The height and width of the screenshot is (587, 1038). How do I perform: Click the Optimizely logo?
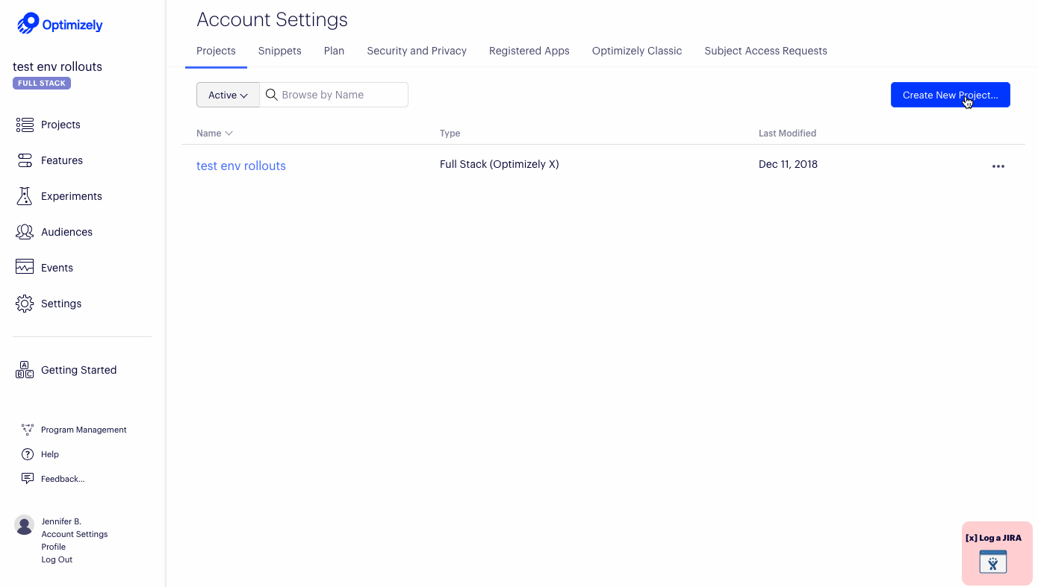[60, 24]
